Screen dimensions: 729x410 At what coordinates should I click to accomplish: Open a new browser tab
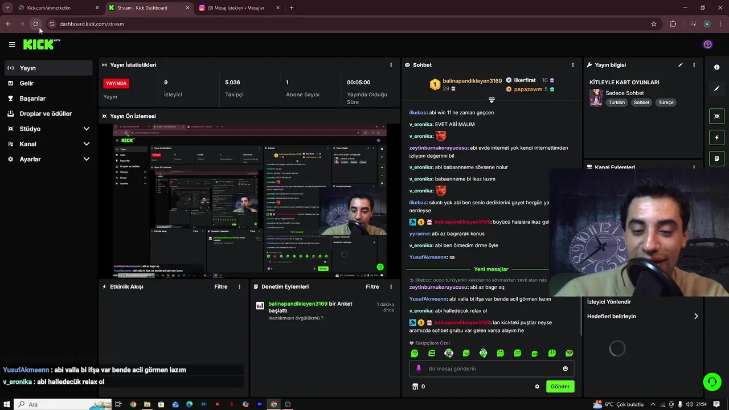point(292,8)
